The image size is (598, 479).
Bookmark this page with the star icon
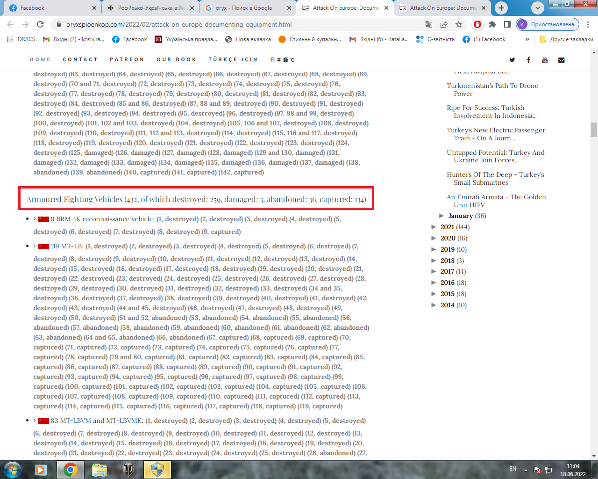pos(459,24)
